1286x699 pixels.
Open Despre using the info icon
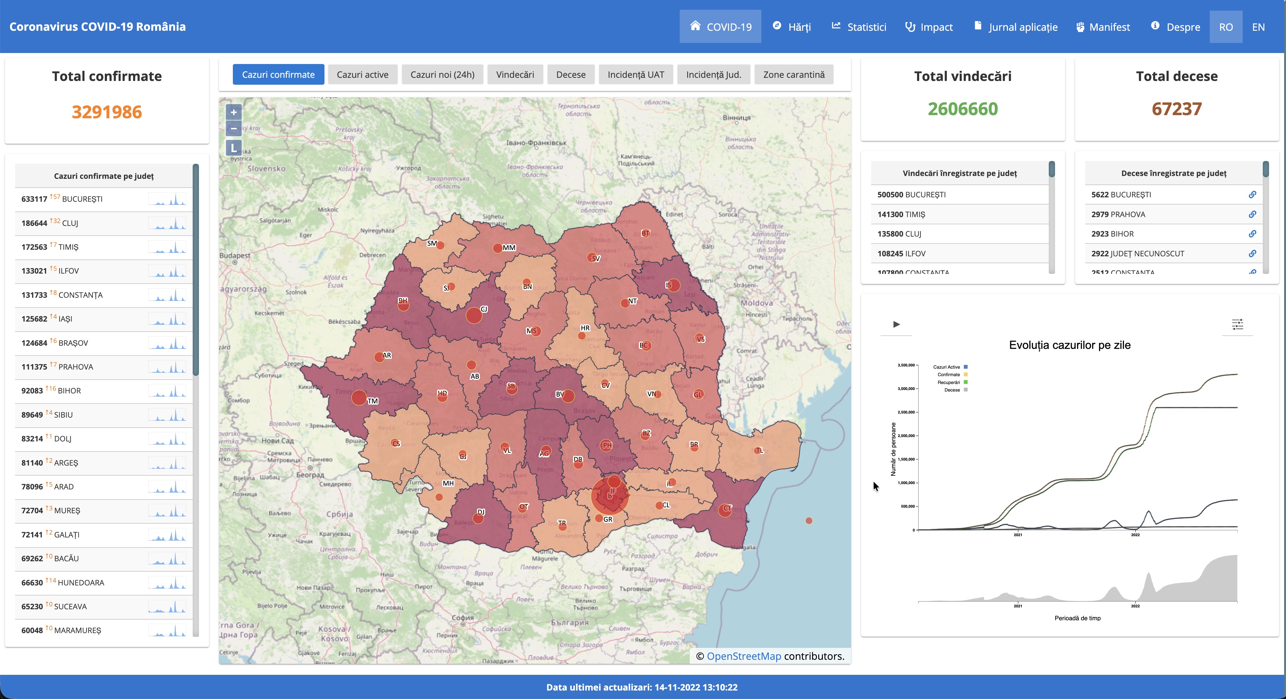1155,26
